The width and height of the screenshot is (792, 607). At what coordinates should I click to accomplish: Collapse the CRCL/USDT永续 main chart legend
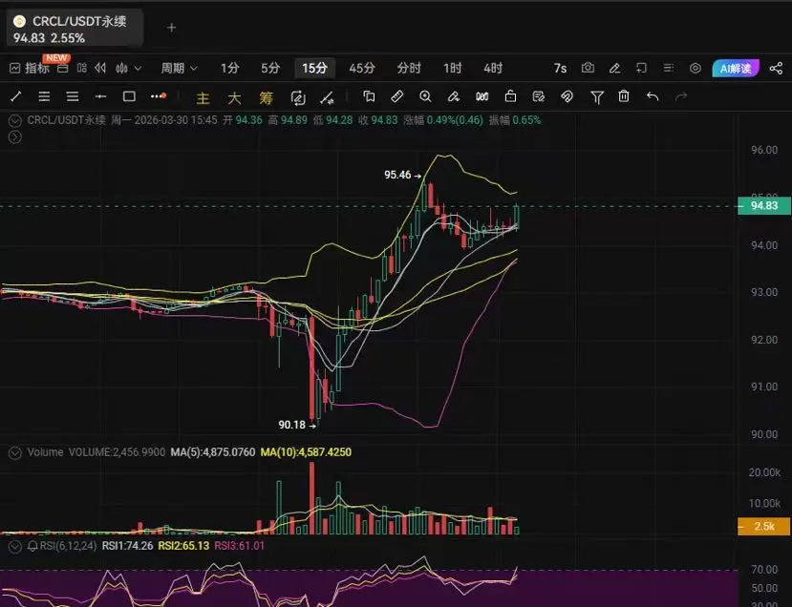14,120
